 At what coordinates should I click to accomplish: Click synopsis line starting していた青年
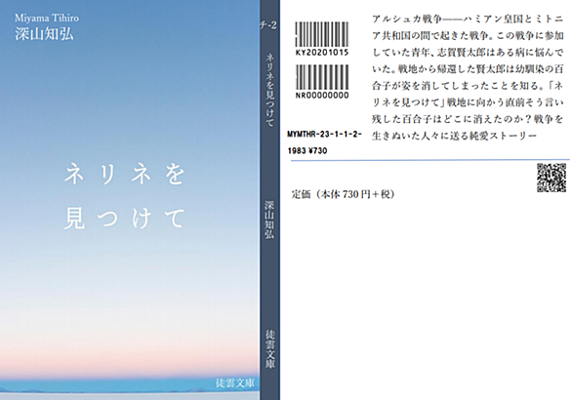pos(468,53)
